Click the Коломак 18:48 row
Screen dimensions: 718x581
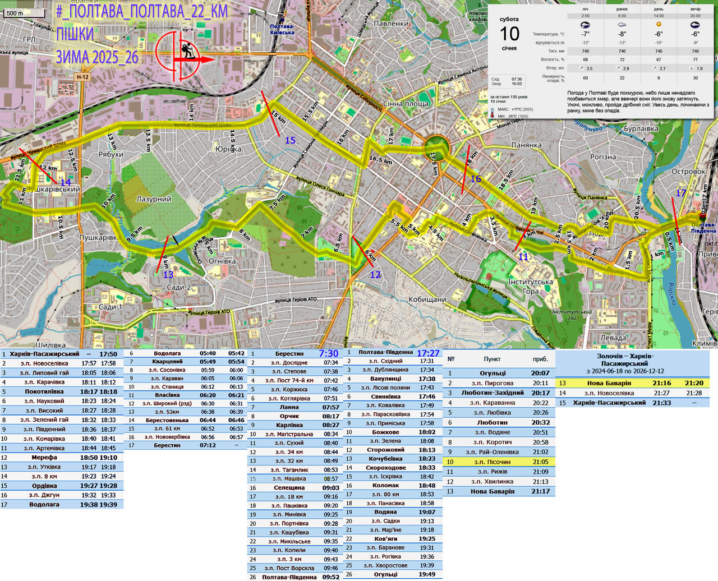click(393, 485)
